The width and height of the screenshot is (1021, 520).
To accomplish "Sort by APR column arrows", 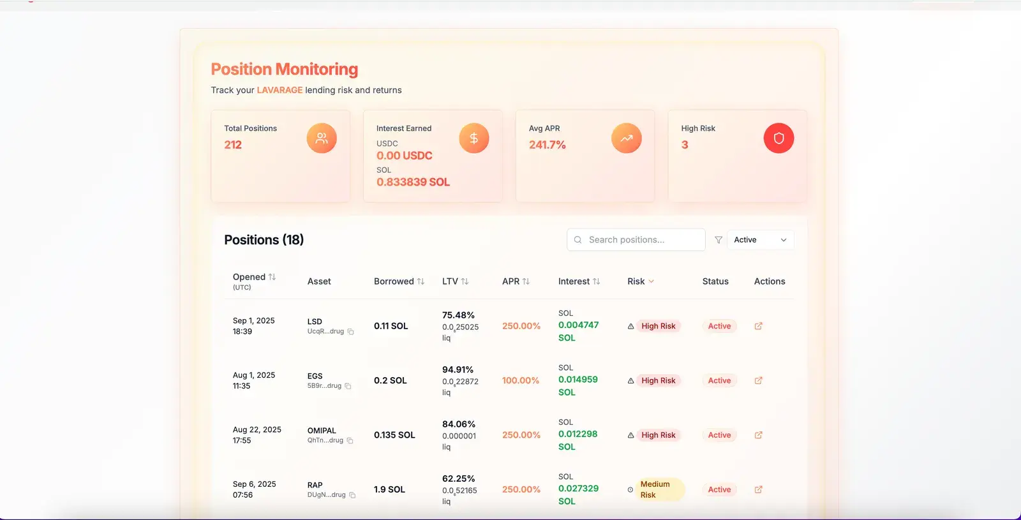I will [526, 281].
